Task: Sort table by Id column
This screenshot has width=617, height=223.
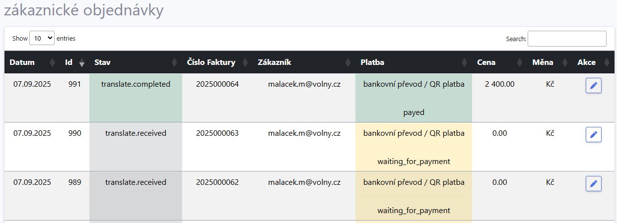Action: [x=81, y=62]
